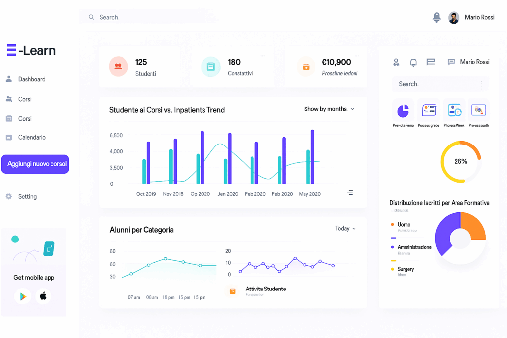Open Apple App Store app link

[43, 296]
